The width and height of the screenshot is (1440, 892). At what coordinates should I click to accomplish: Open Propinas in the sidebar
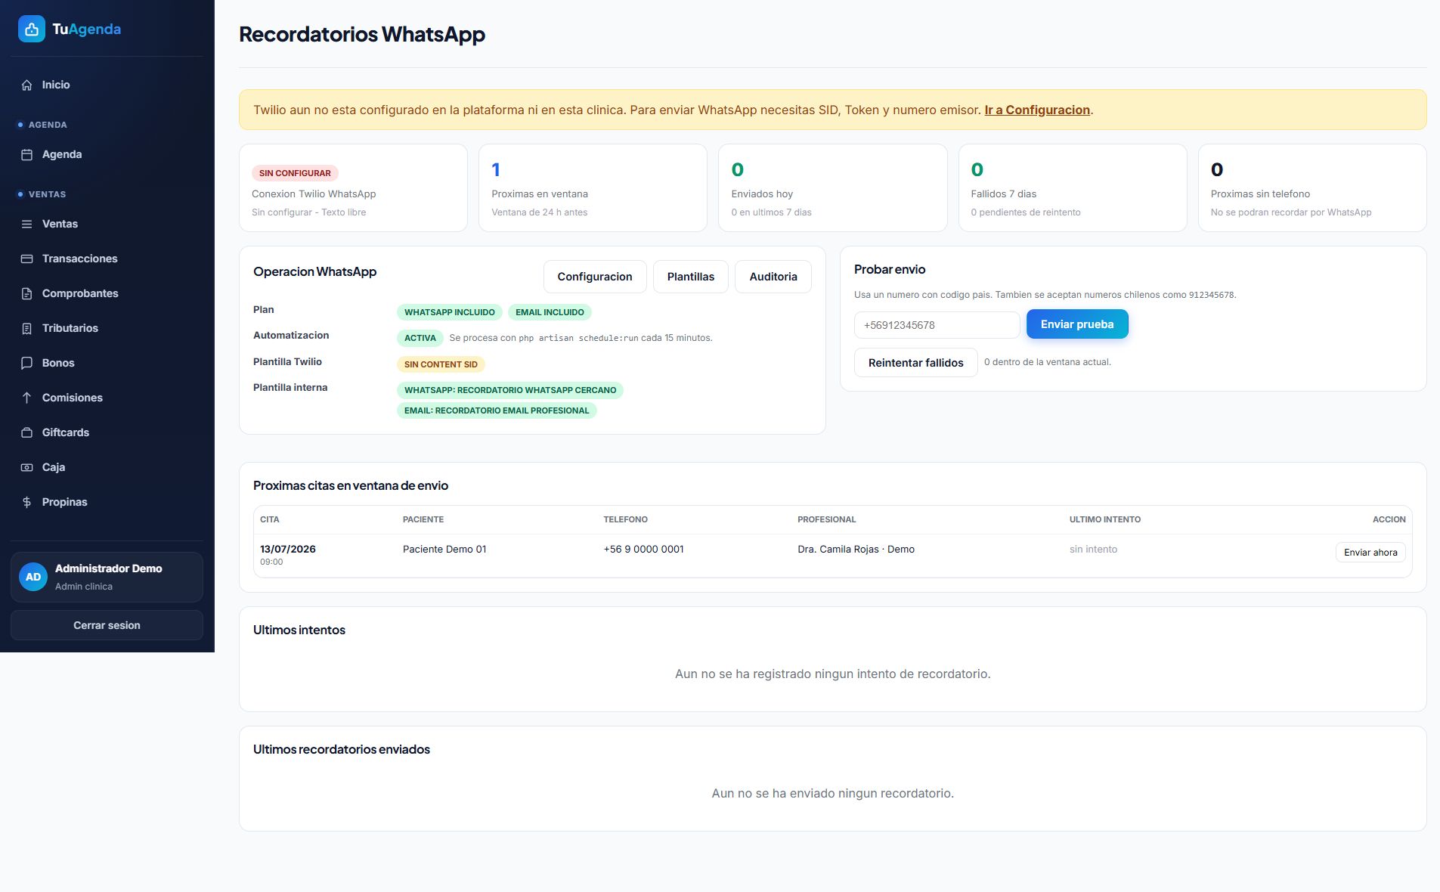tap(107, 502)
